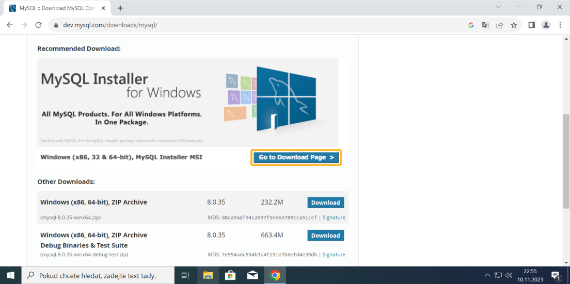570x284 pixels.
Task: Toggle the browser side panel icon
Action: tap(531, 25)
